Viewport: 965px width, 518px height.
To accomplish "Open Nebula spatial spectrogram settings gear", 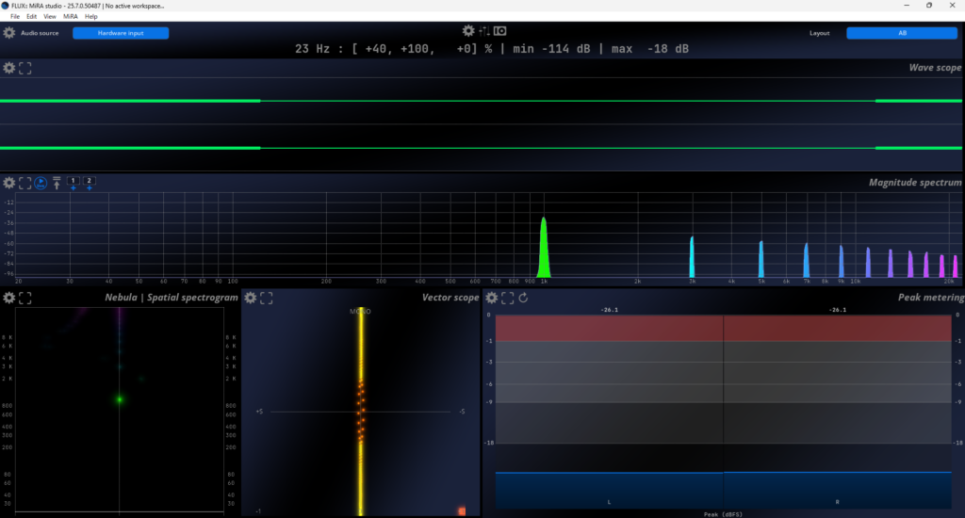I will tap(9, 298).
